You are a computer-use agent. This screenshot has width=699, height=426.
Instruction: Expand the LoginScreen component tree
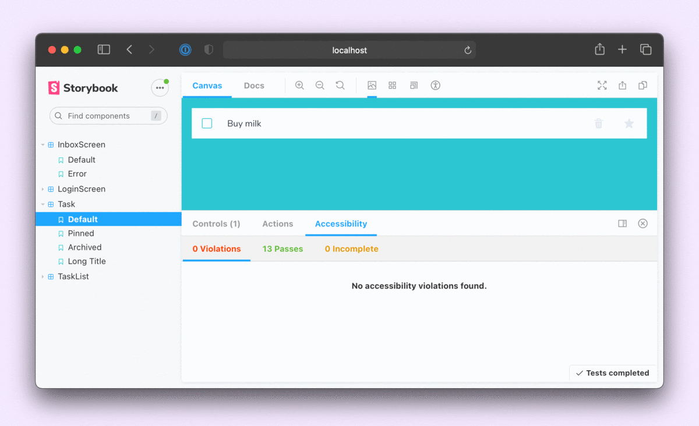[x=43, y=189]
